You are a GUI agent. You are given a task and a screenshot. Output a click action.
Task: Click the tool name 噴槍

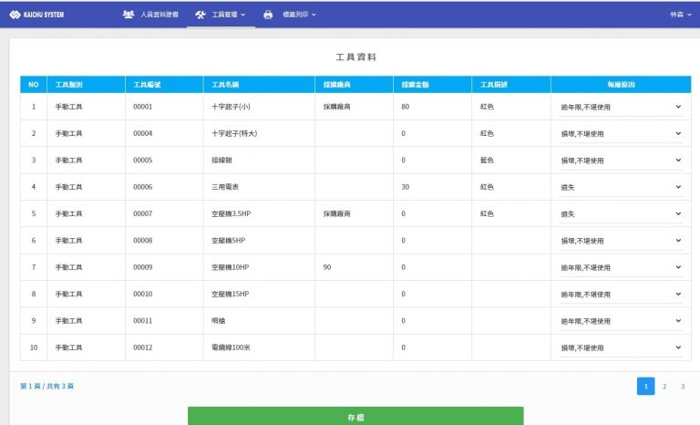pos(219,321)
